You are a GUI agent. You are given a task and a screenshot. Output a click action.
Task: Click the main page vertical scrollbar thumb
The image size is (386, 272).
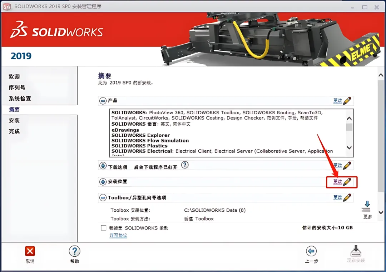(381, 135)
